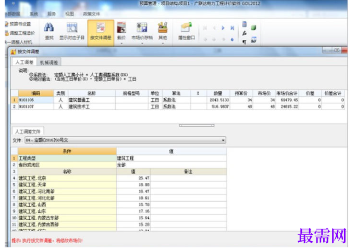Open the 政策文件 menu

click(x=92, y=14)
